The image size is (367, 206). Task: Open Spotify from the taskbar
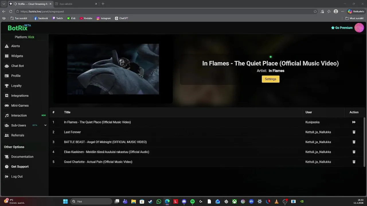coord(192,201)
